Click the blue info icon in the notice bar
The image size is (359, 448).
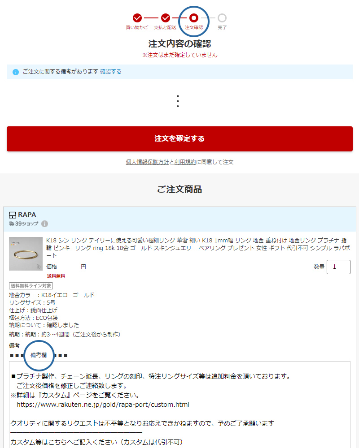tap(16, 72)
